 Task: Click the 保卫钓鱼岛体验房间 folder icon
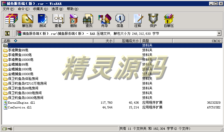(5, 79)
